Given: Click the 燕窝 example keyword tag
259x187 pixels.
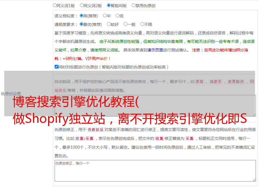Looking at the screenshot, I should (199, 82).
